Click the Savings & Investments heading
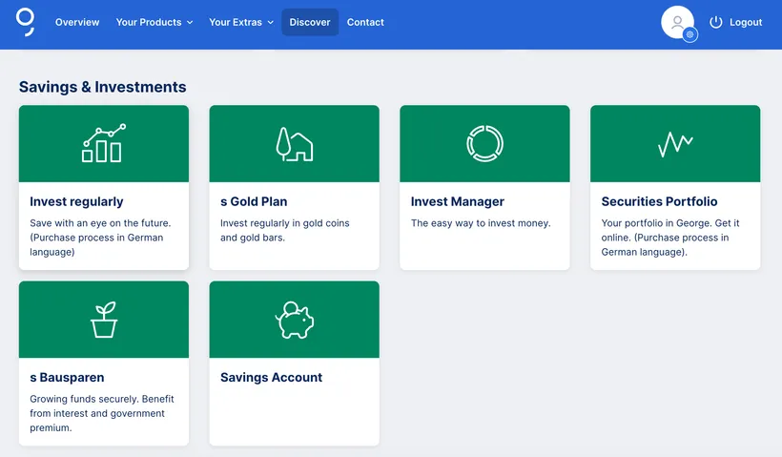The image size is (782, 457). click(102, 87)
